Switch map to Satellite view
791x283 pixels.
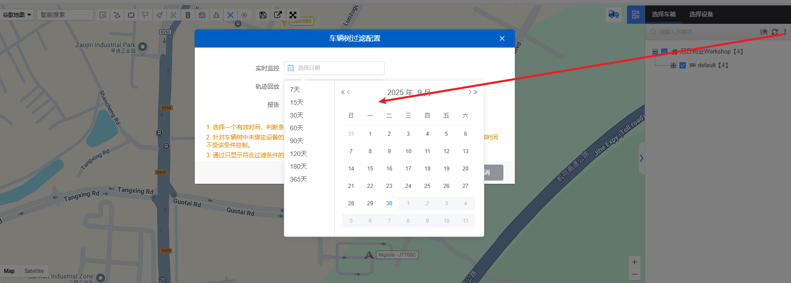tap(34, 271)
